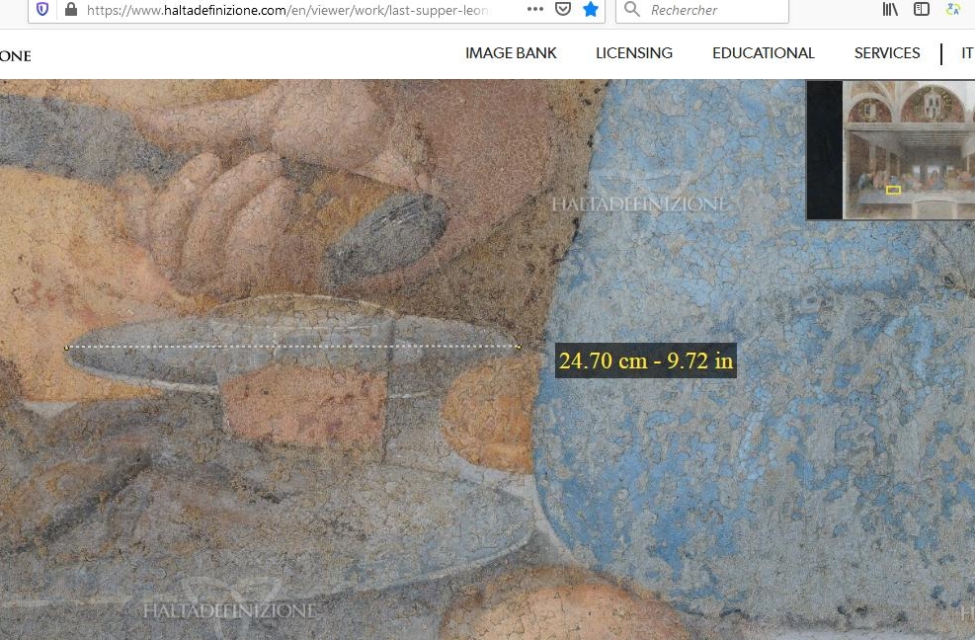Screen dimensions: 975x640
Task: Open the SERVICES menu item
Action: (x=887, y=53)
